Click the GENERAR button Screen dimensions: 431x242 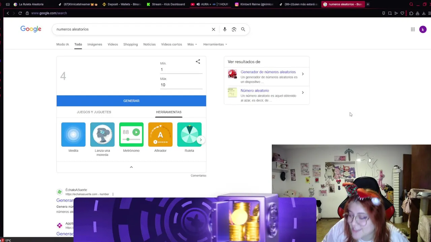tap(131, 101)
